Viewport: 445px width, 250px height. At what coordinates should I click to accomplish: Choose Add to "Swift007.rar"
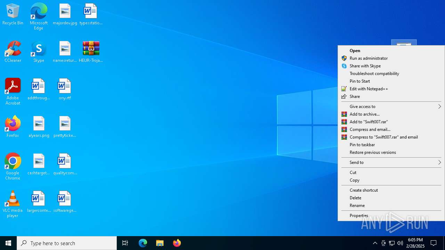coord(391,122)
